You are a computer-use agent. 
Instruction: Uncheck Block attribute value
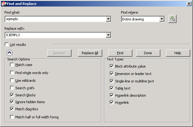(112, 66)
